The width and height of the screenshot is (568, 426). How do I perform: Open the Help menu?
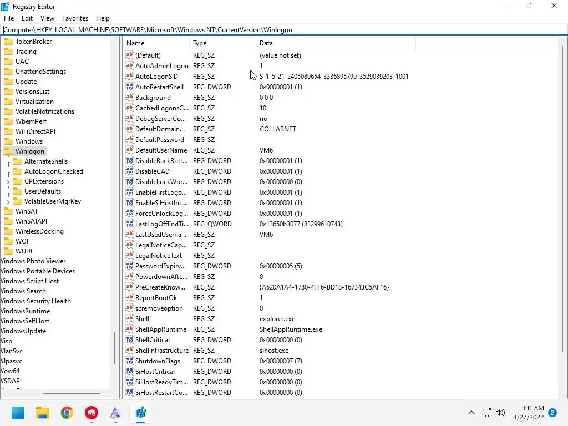point(103,18)
